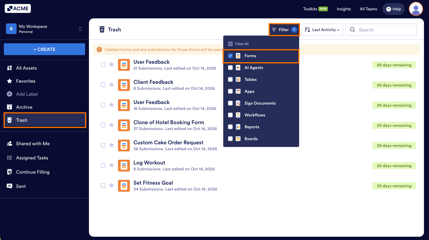Click the Workflows icon in filter list
429x240 pixels.
[238, 115]
